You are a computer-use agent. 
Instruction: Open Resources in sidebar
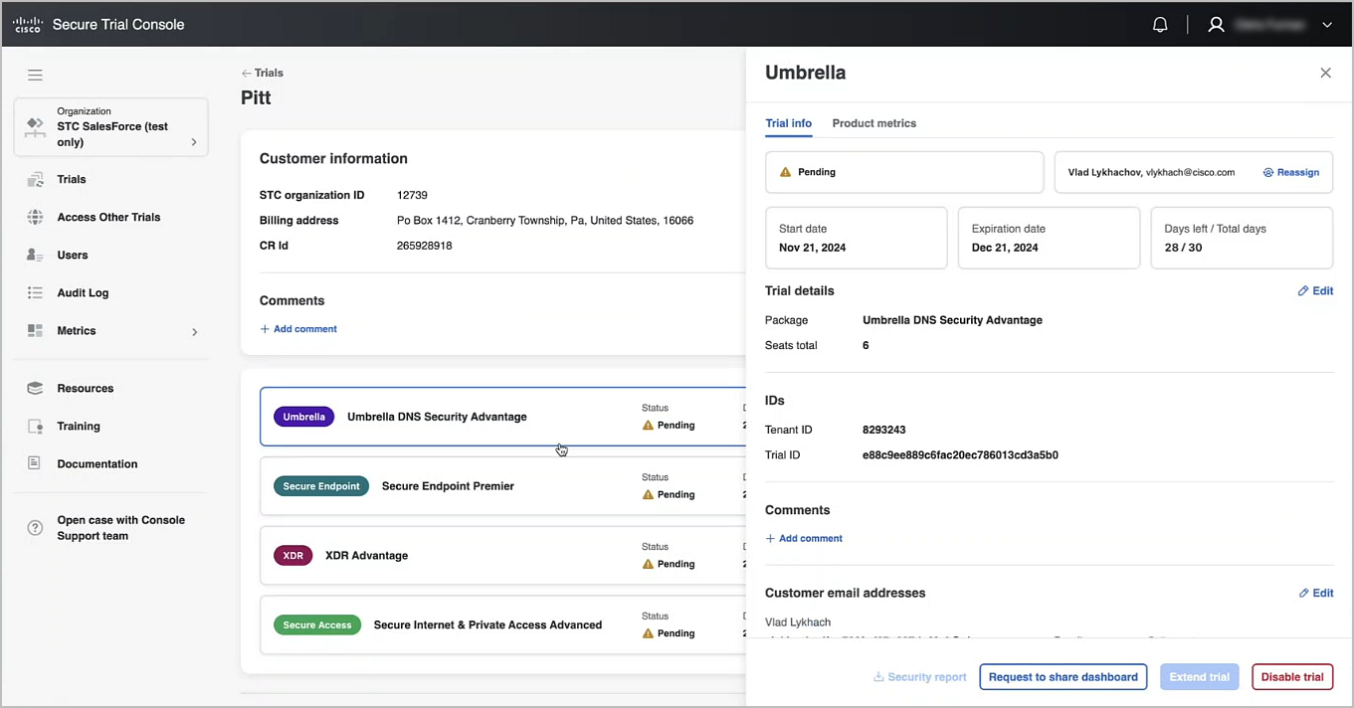(x=86, y=389)
